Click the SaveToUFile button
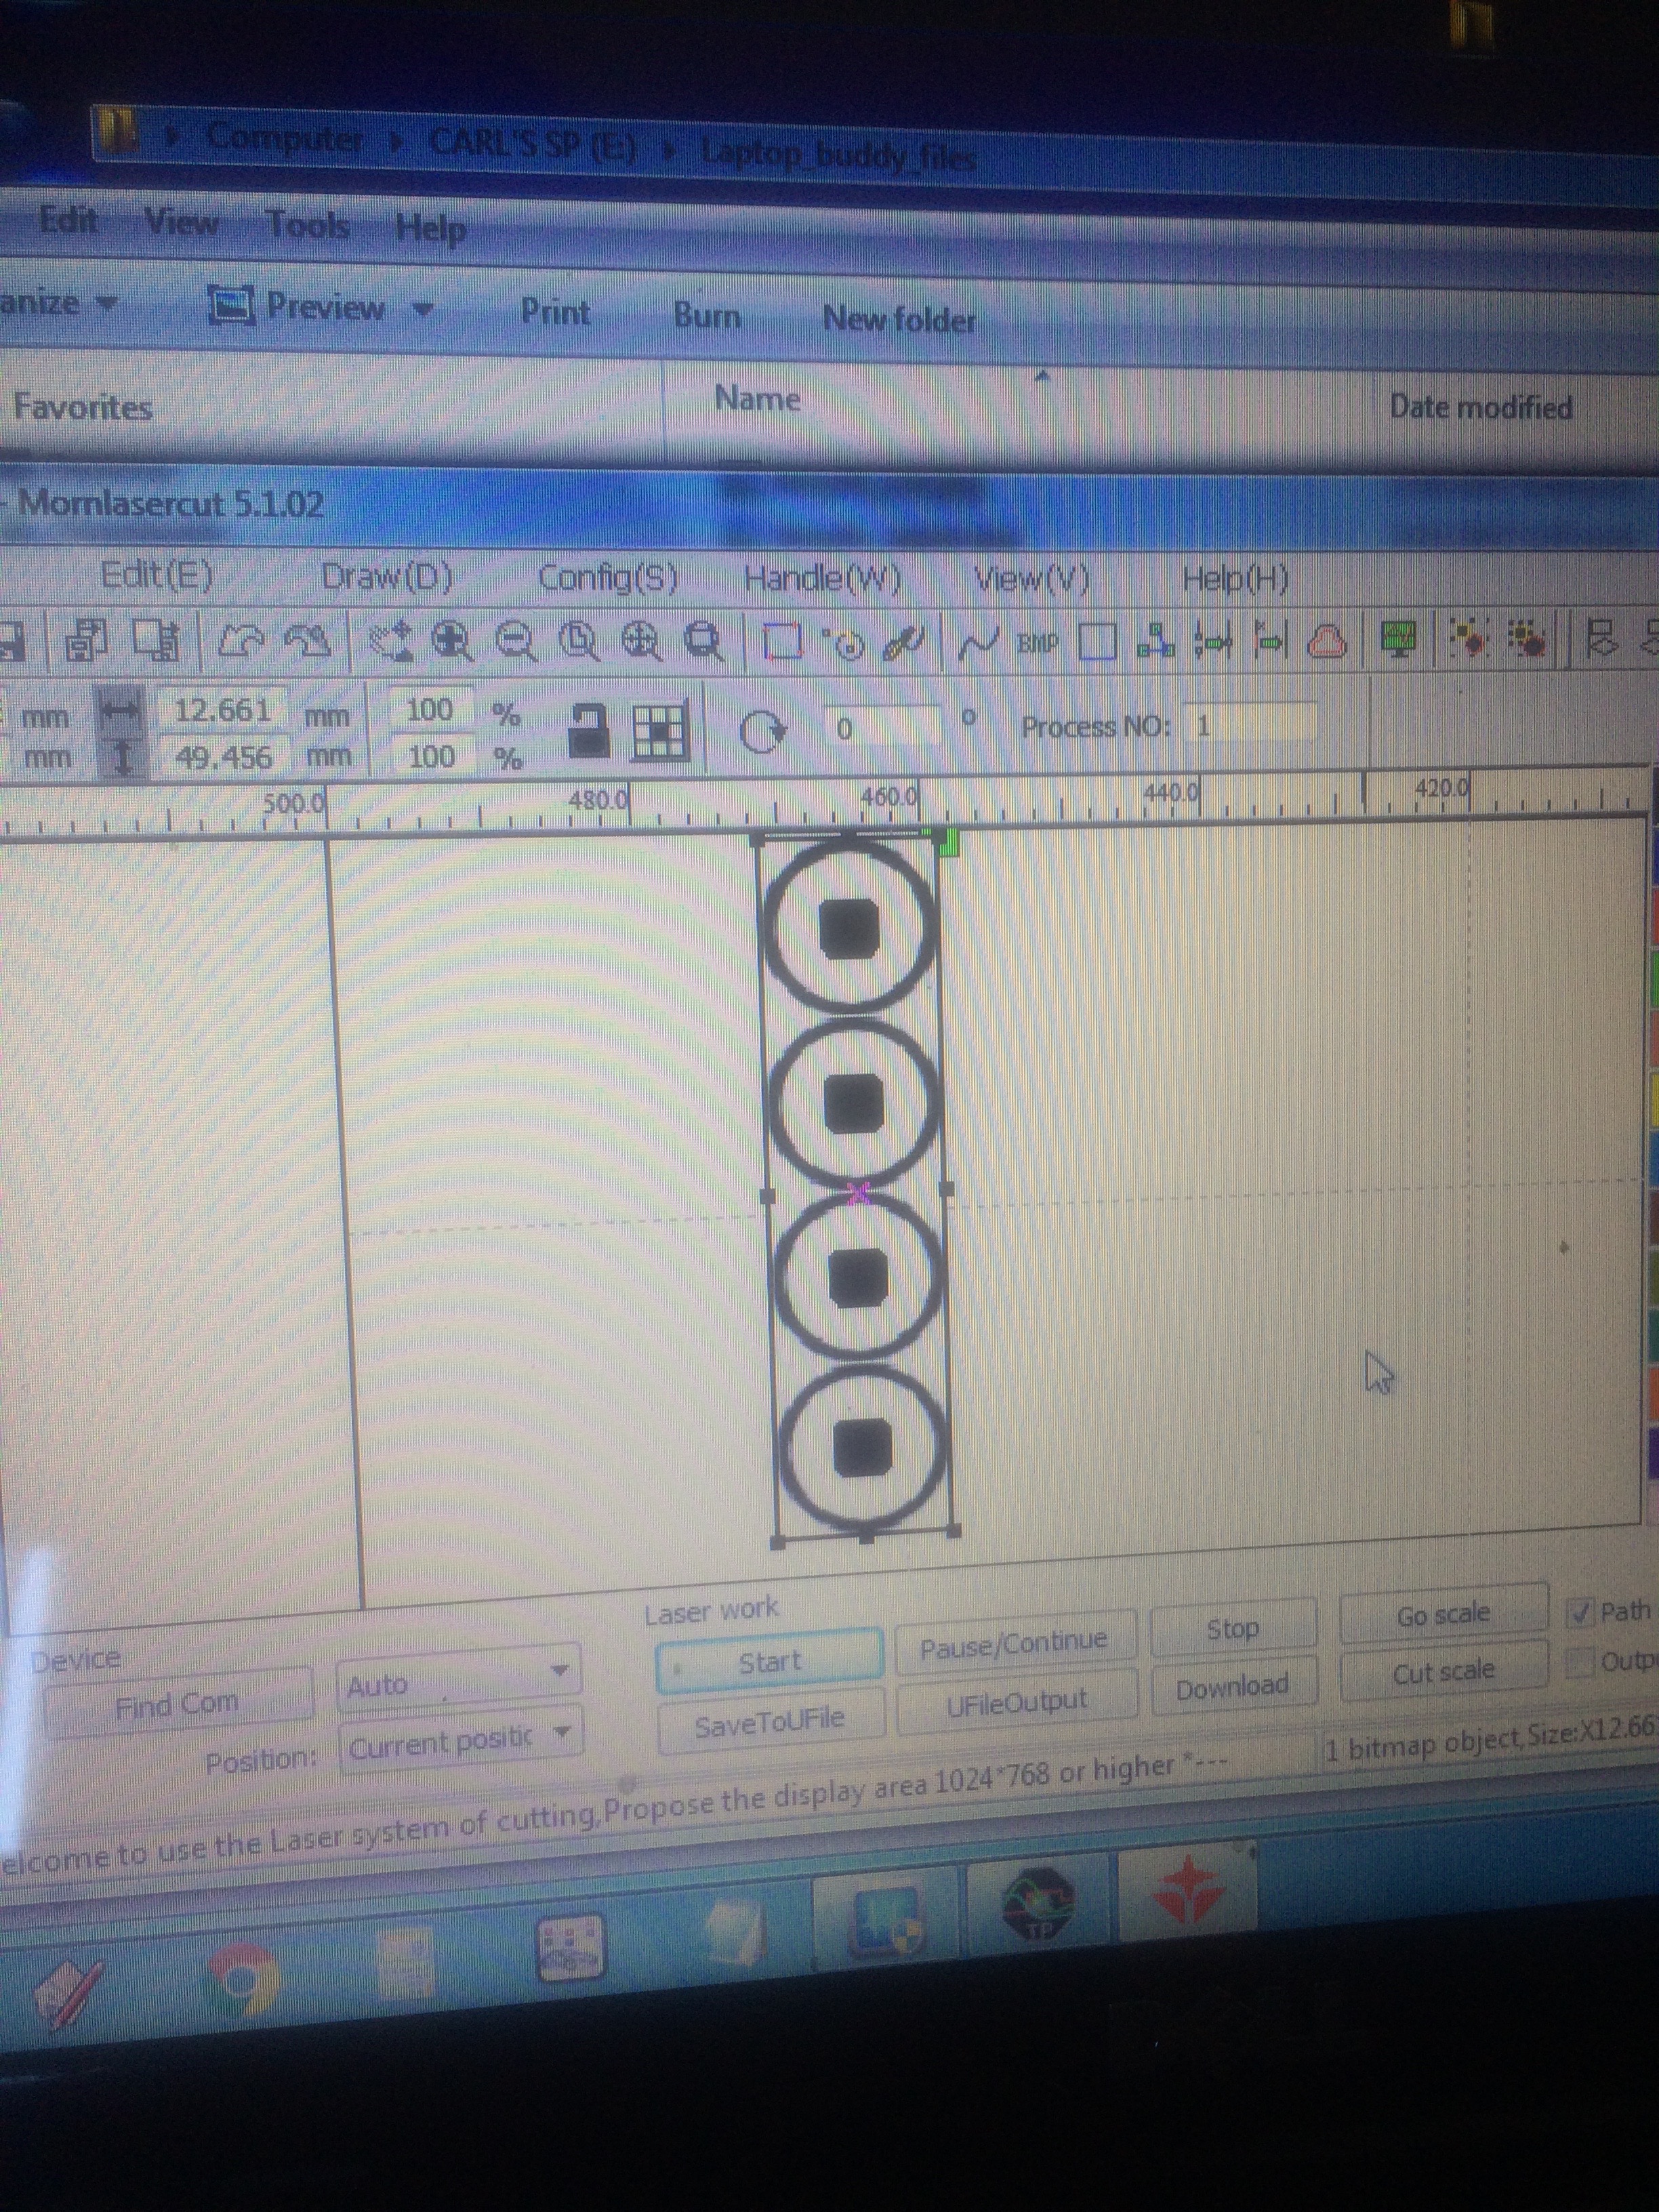The width and height of the screenshot is (1659, 2212). [x=770, y=1720]
